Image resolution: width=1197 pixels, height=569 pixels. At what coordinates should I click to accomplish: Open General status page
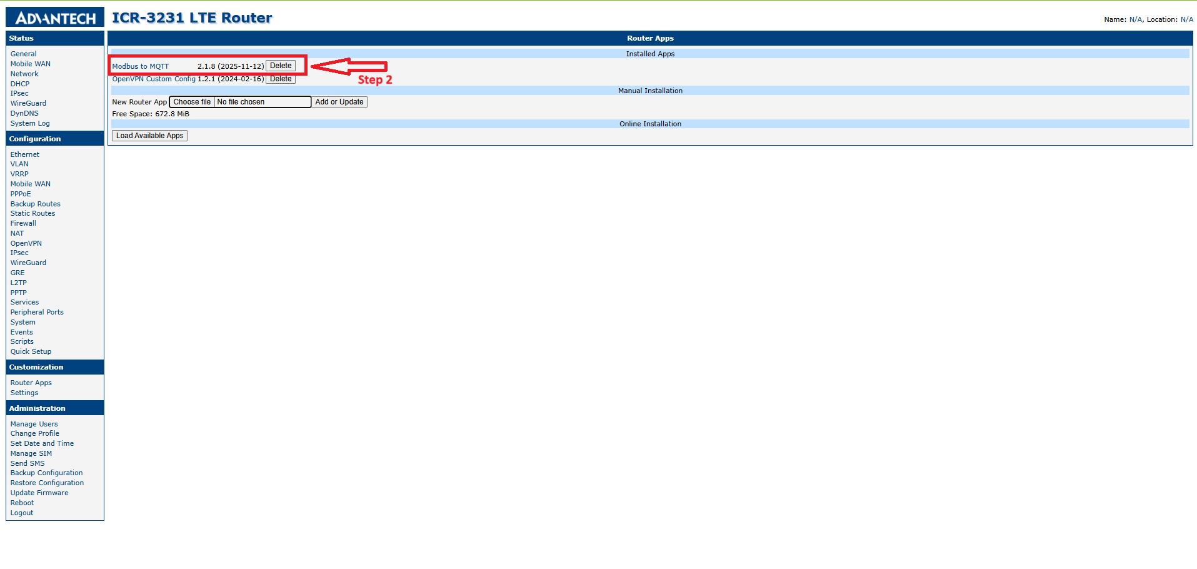click(23, 54)
